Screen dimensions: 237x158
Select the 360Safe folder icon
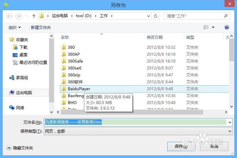click(x=64, y=61)
